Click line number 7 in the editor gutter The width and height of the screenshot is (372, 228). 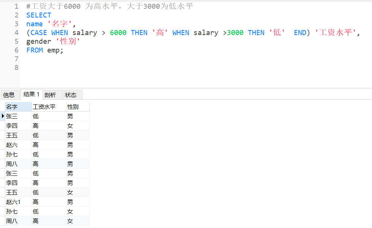[x=16, y=59]
